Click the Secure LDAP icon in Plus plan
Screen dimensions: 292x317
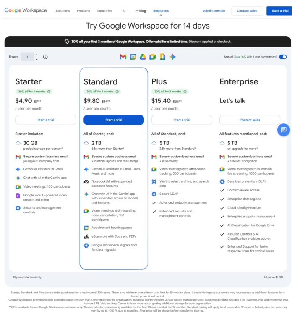[154, 194]
